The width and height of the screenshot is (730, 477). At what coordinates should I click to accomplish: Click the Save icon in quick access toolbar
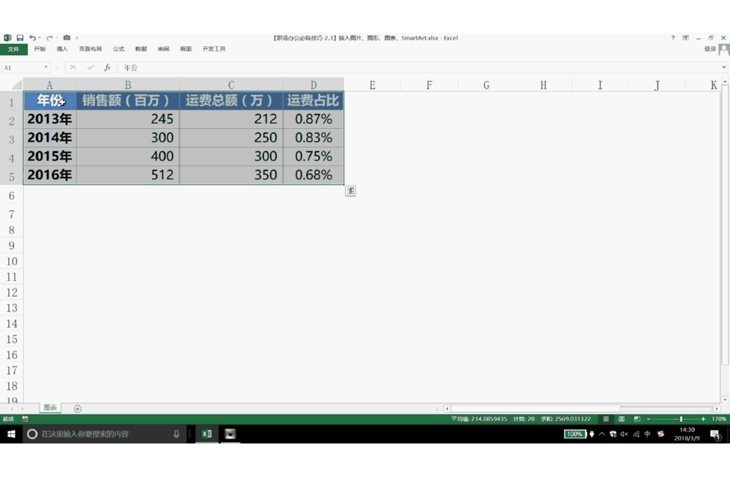(20, 38)
